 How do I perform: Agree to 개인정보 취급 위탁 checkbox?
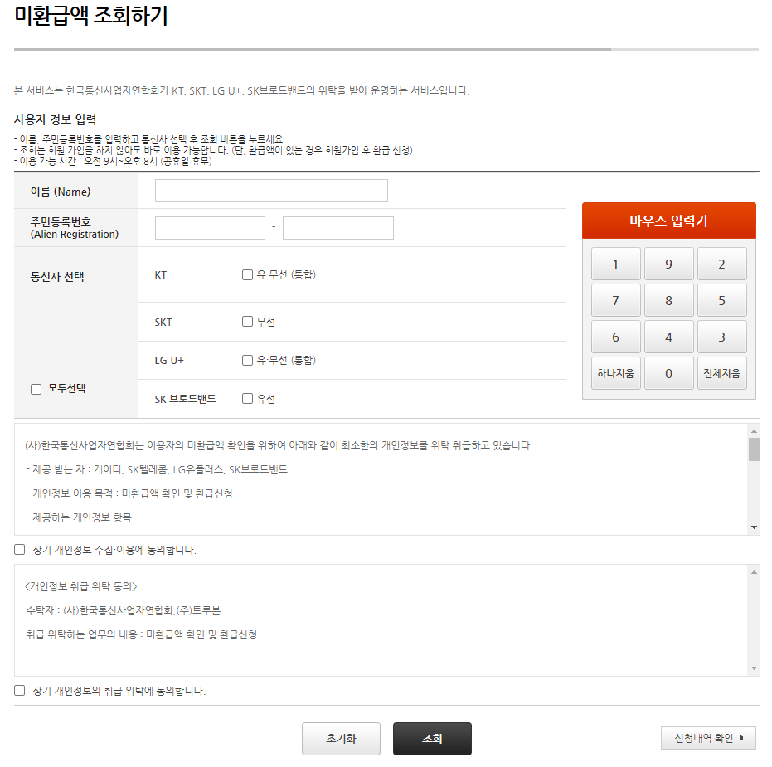coord(20,690)
